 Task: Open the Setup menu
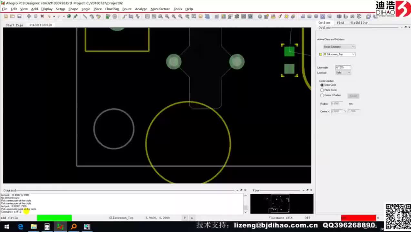tap(60, 9)
